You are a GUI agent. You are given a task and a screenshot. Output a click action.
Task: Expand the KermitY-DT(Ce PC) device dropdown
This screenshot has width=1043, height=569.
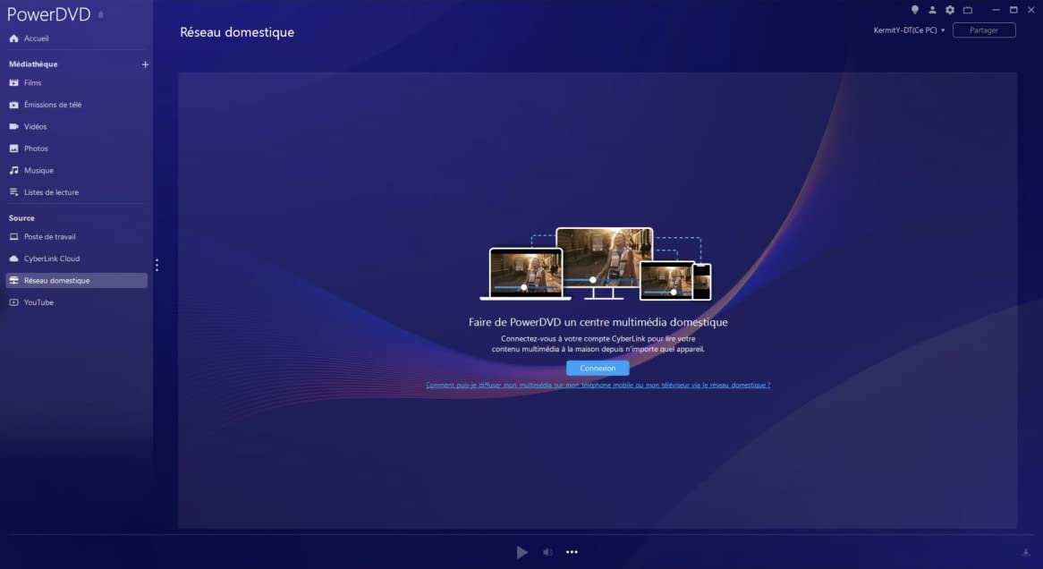(909, 30)
